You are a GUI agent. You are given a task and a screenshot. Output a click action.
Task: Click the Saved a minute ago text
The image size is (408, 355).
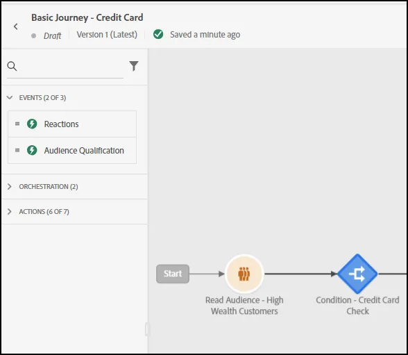point(205,35)
